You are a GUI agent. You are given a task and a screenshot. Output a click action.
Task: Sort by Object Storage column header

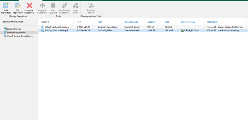188,22
